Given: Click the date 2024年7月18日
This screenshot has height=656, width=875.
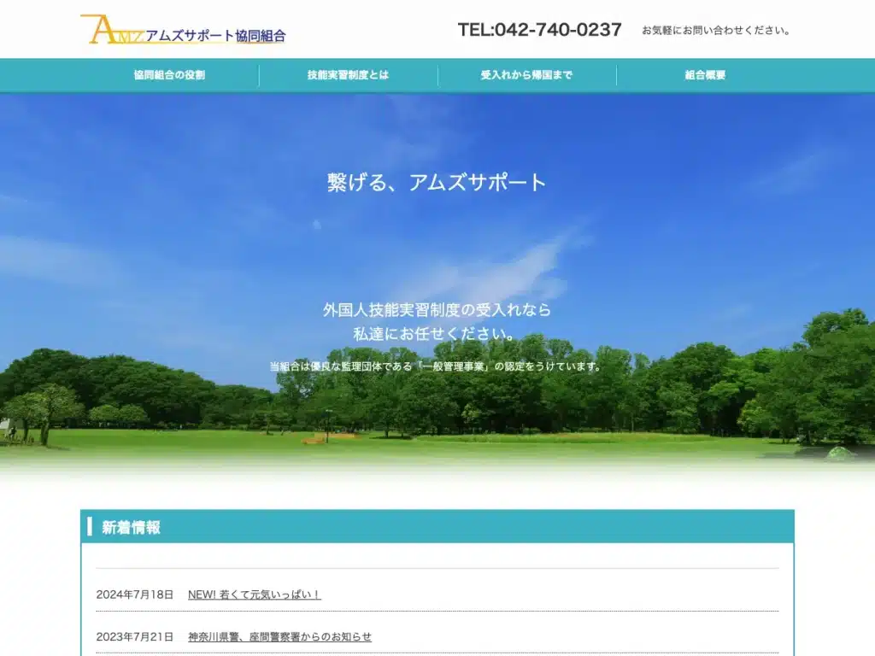Looking at the screenshot, I should [134, 594].
